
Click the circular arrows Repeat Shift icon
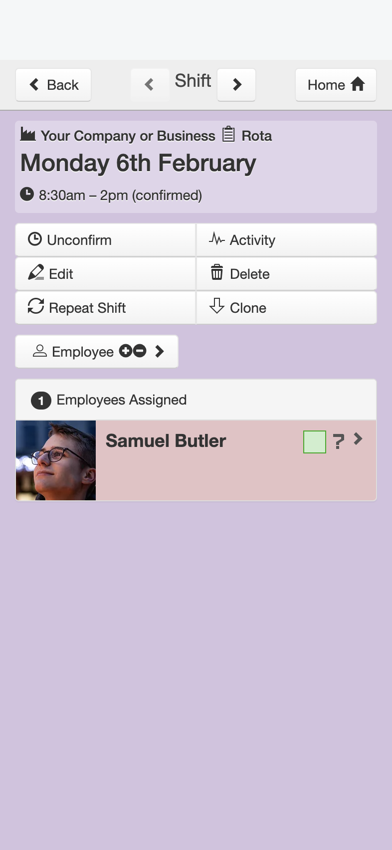tap(36, 306)
